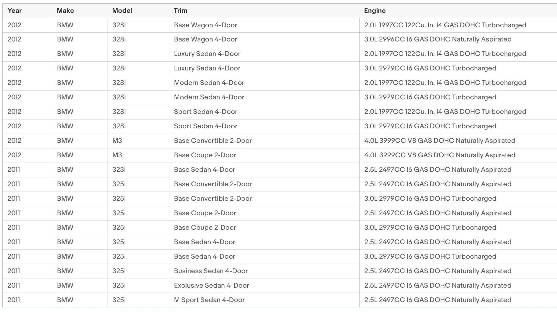Select the 2011 year cell in the 323i row
The height and width of the screenshot is (312, 557).
click(27, 170)
